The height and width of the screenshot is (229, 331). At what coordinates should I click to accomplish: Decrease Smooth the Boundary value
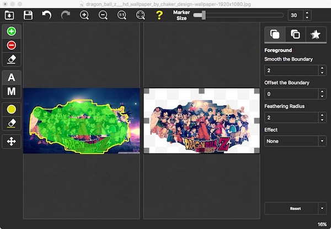322,73
